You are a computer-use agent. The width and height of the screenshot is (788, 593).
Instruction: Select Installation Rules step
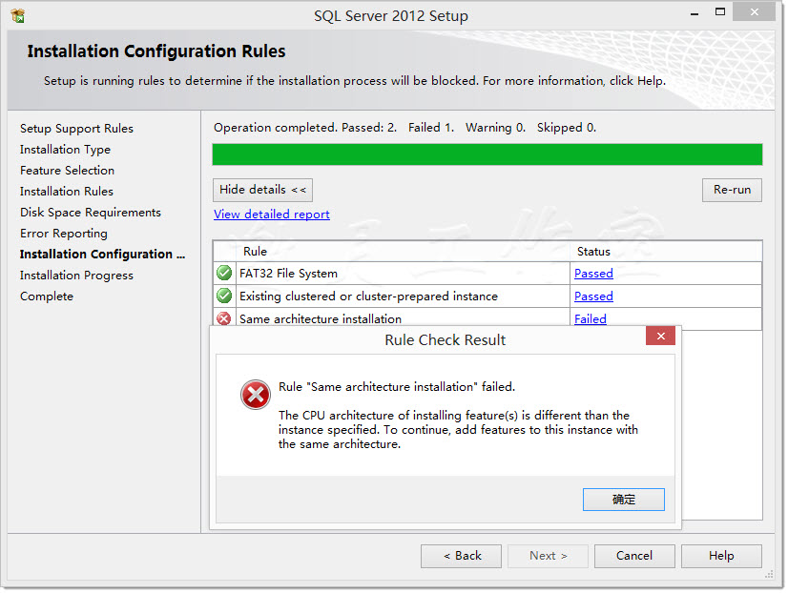tap(67, 192)
